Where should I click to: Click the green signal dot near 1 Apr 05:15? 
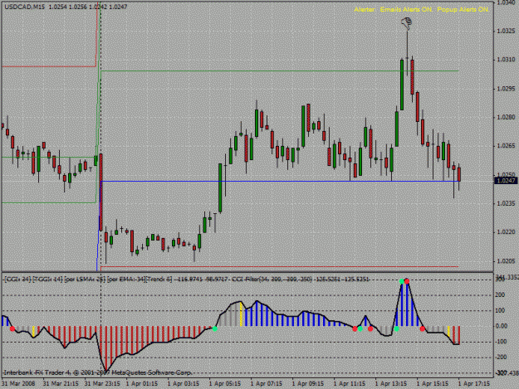pos(215,328)
